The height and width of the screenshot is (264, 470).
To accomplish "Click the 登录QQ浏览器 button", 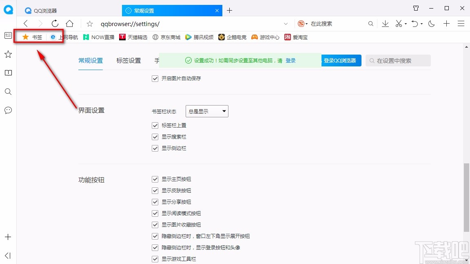I will coord(341,60).
